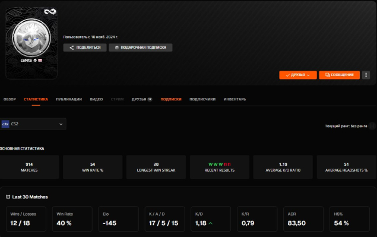Click the Сообщение message button
The image size is (377, 237).
coord(339,75)
